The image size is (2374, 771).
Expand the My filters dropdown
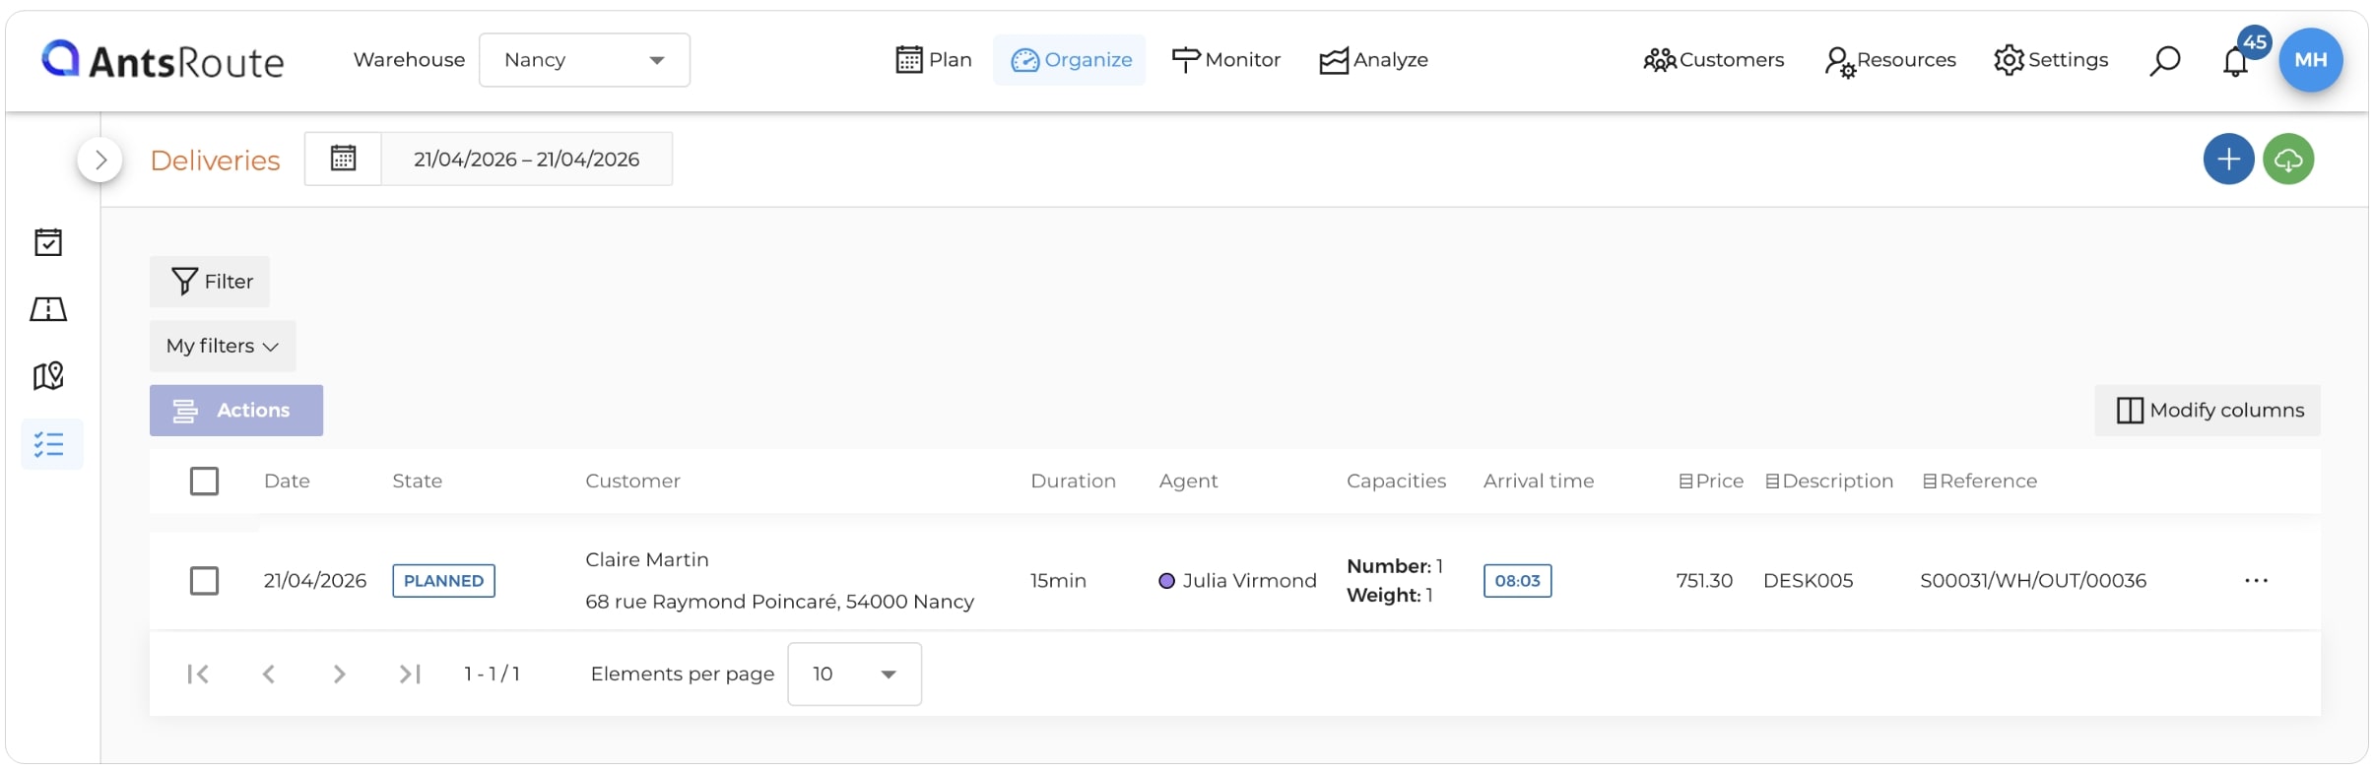coord(223,346)
